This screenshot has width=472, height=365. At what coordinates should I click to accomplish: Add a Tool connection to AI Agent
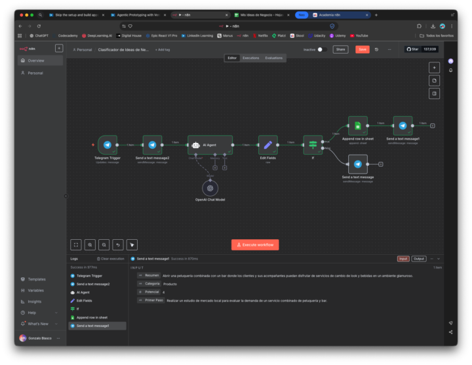click(x=225, y=168)
